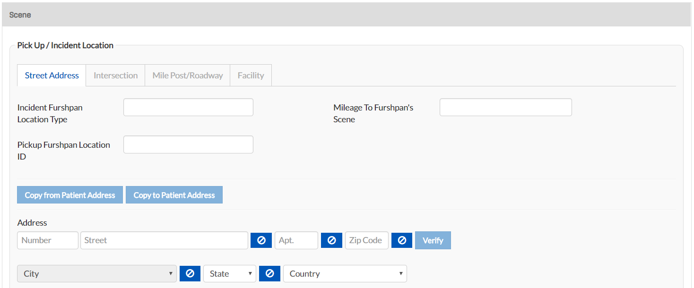Screen dimensions: 694x288
Task: Focus the Zip Code input field
Action: click(x=366, y=240)
